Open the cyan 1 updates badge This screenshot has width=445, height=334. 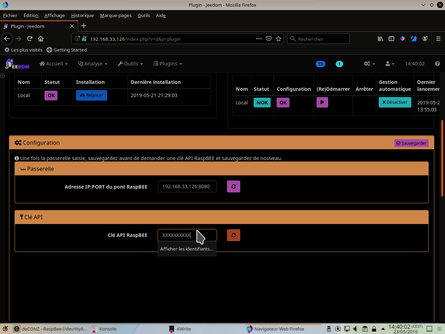(339, 64)
